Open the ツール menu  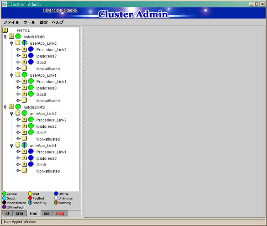coord(30,22)
